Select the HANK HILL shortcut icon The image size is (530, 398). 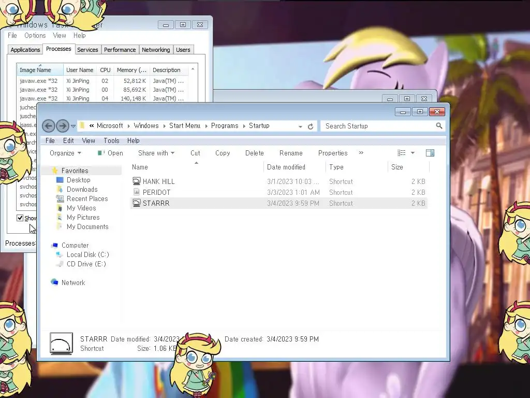point(137,181)
